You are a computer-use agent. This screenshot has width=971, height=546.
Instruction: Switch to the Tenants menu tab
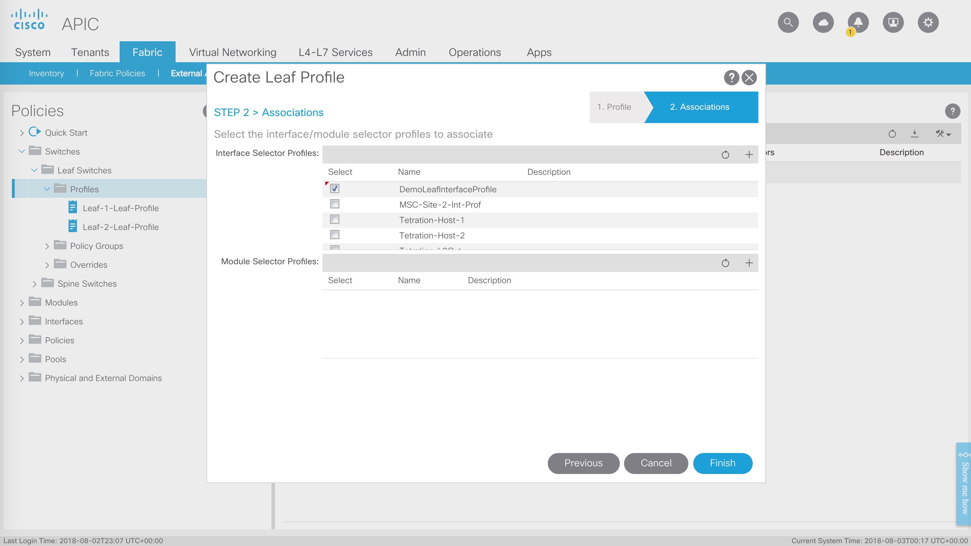click(x=90, y=52)
